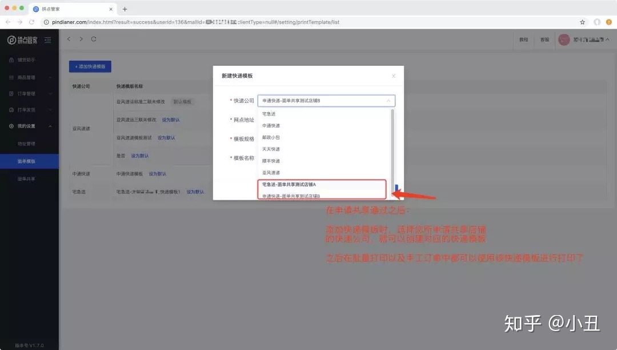Click the 快递模板名称 column header

[x=130, y=86]
